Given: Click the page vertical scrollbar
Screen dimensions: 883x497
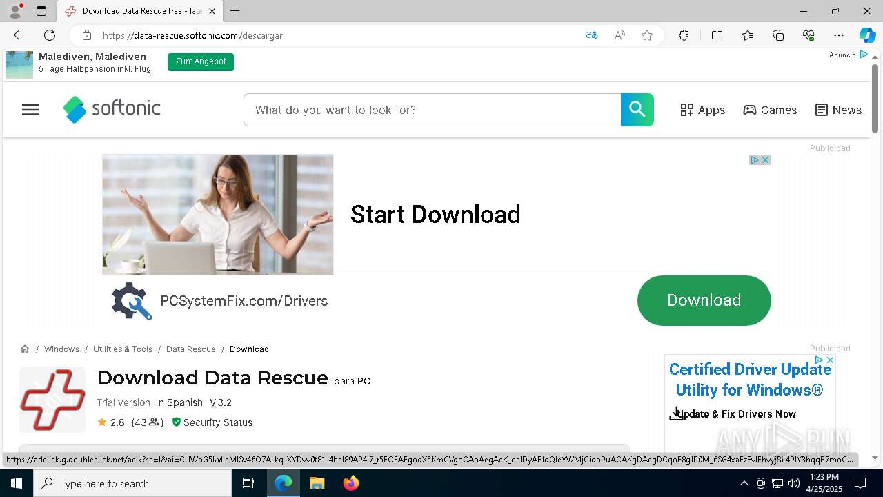Looking at the screenshot, I should [x=875, y=98].
